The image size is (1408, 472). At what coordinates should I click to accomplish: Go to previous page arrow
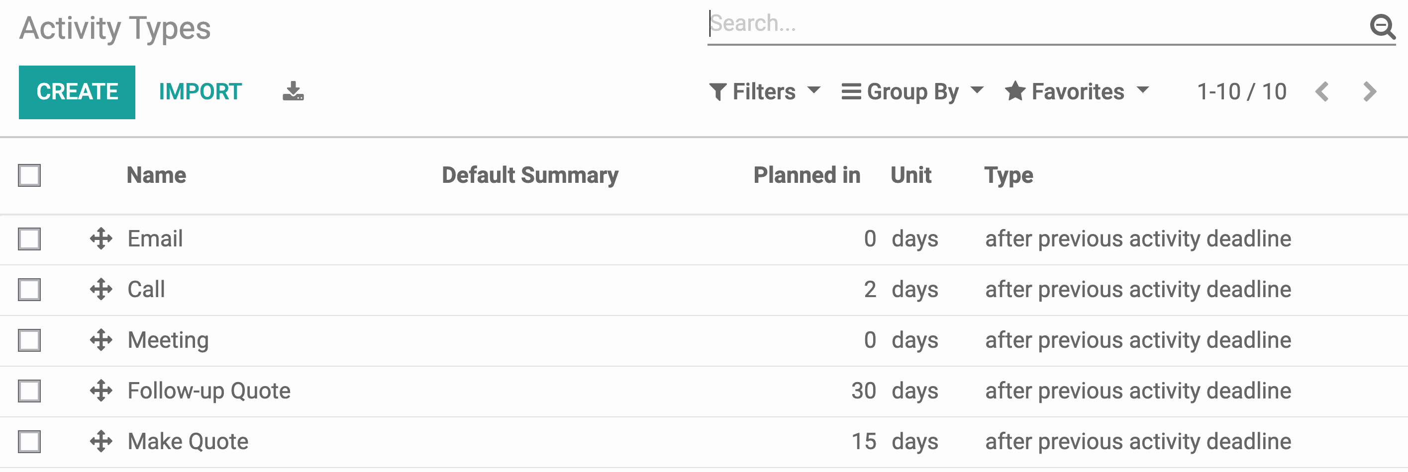pyautogui.click(x=1321, y=92)
